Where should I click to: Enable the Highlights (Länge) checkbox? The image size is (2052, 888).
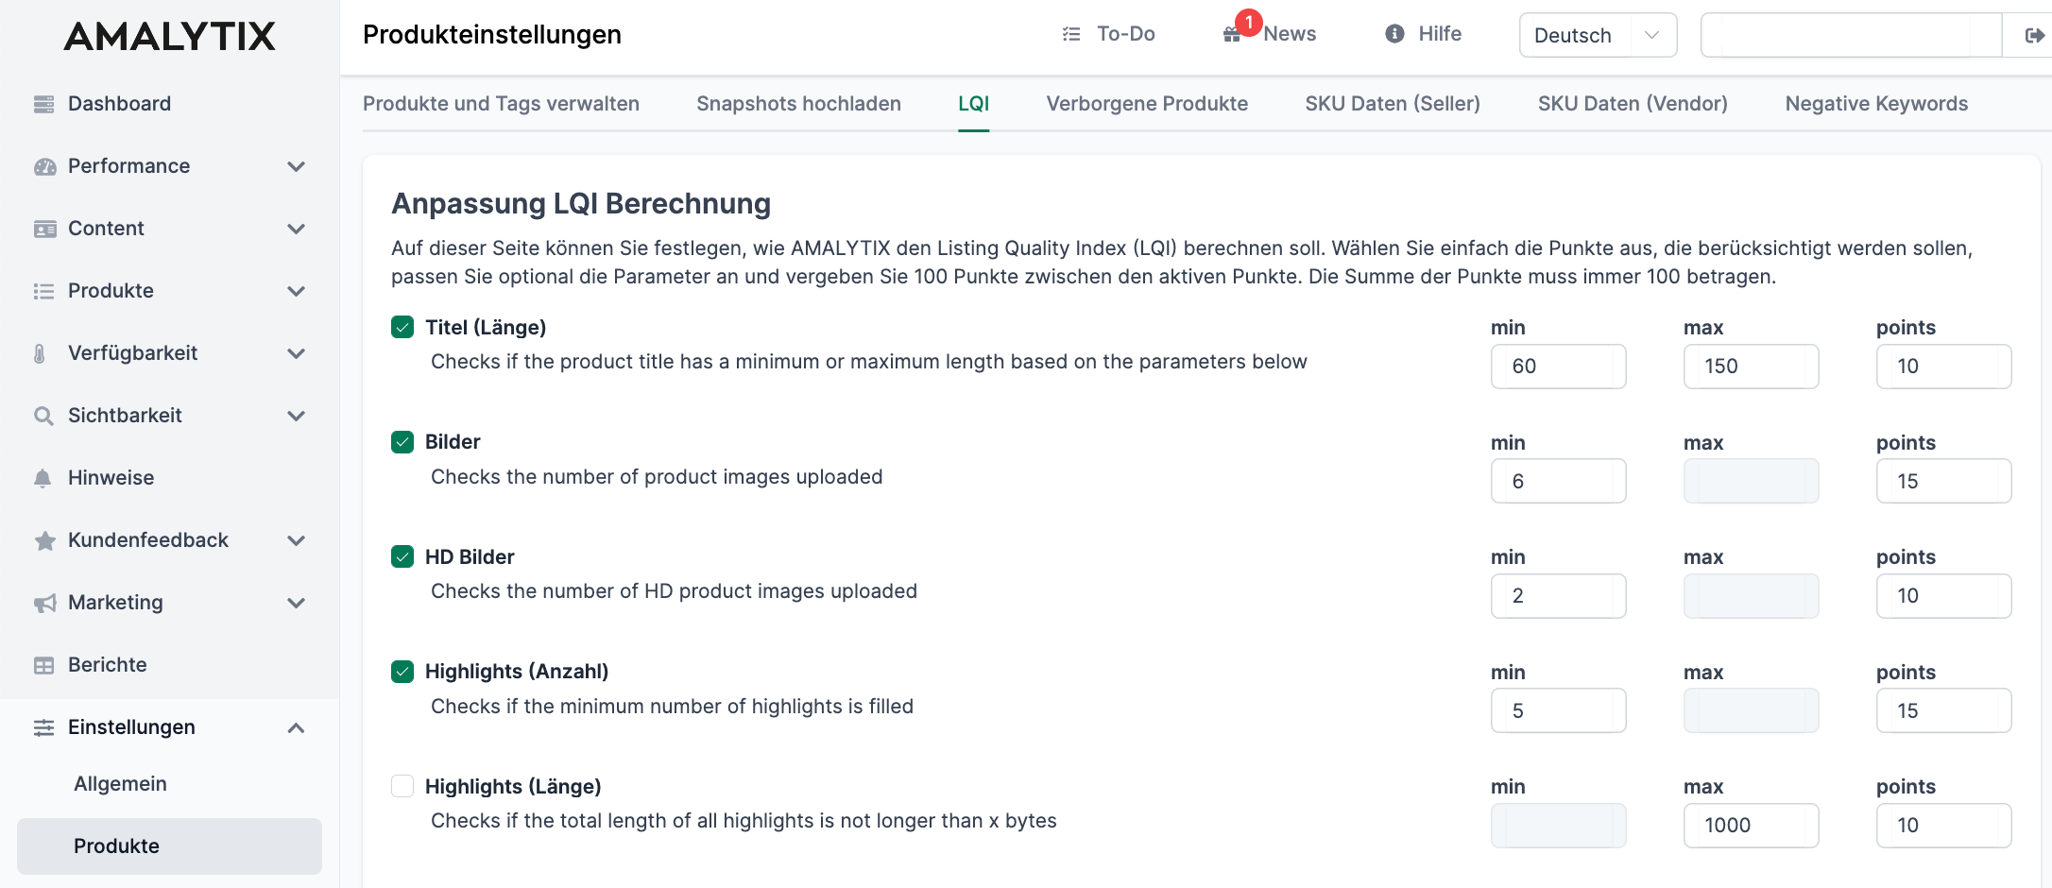[402, 786]
